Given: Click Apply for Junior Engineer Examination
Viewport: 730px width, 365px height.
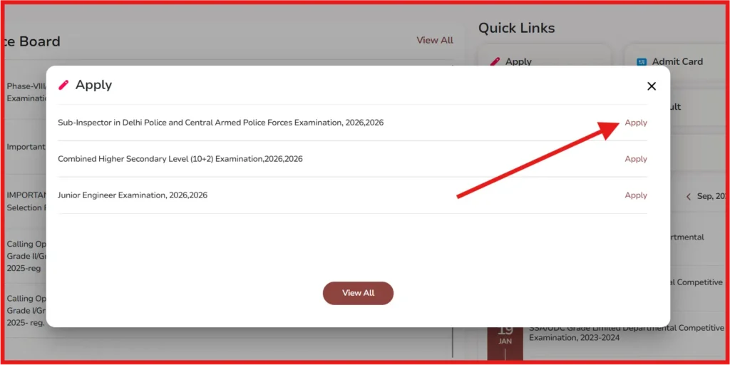Looking at the screenshot, I should point(636,195).
